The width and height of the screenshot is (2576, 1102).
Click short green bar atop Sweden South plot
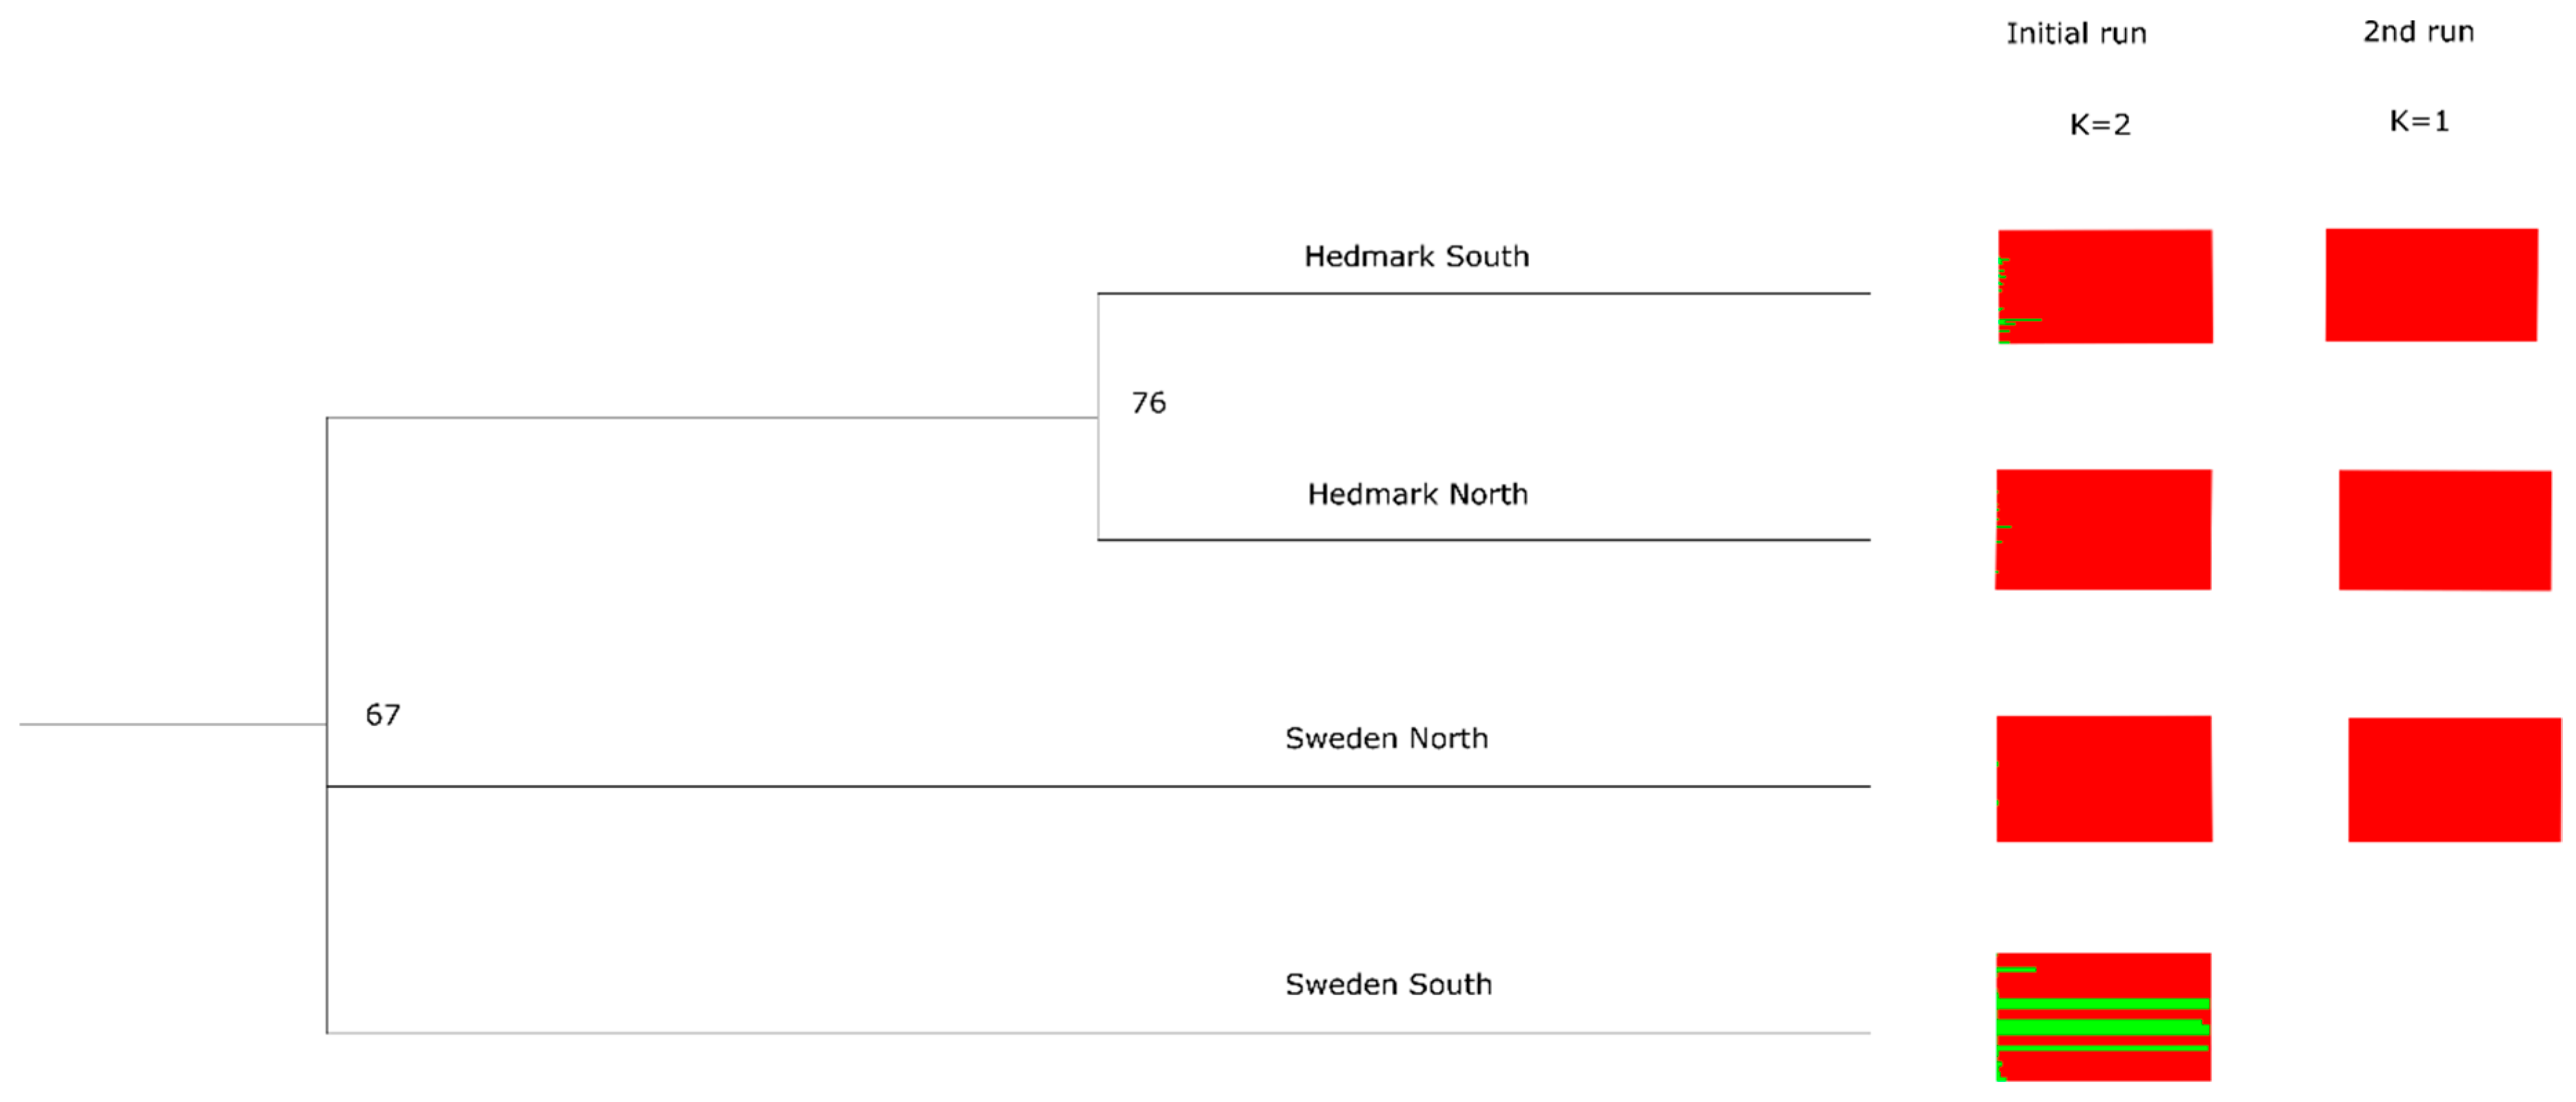coord(2016,970)
